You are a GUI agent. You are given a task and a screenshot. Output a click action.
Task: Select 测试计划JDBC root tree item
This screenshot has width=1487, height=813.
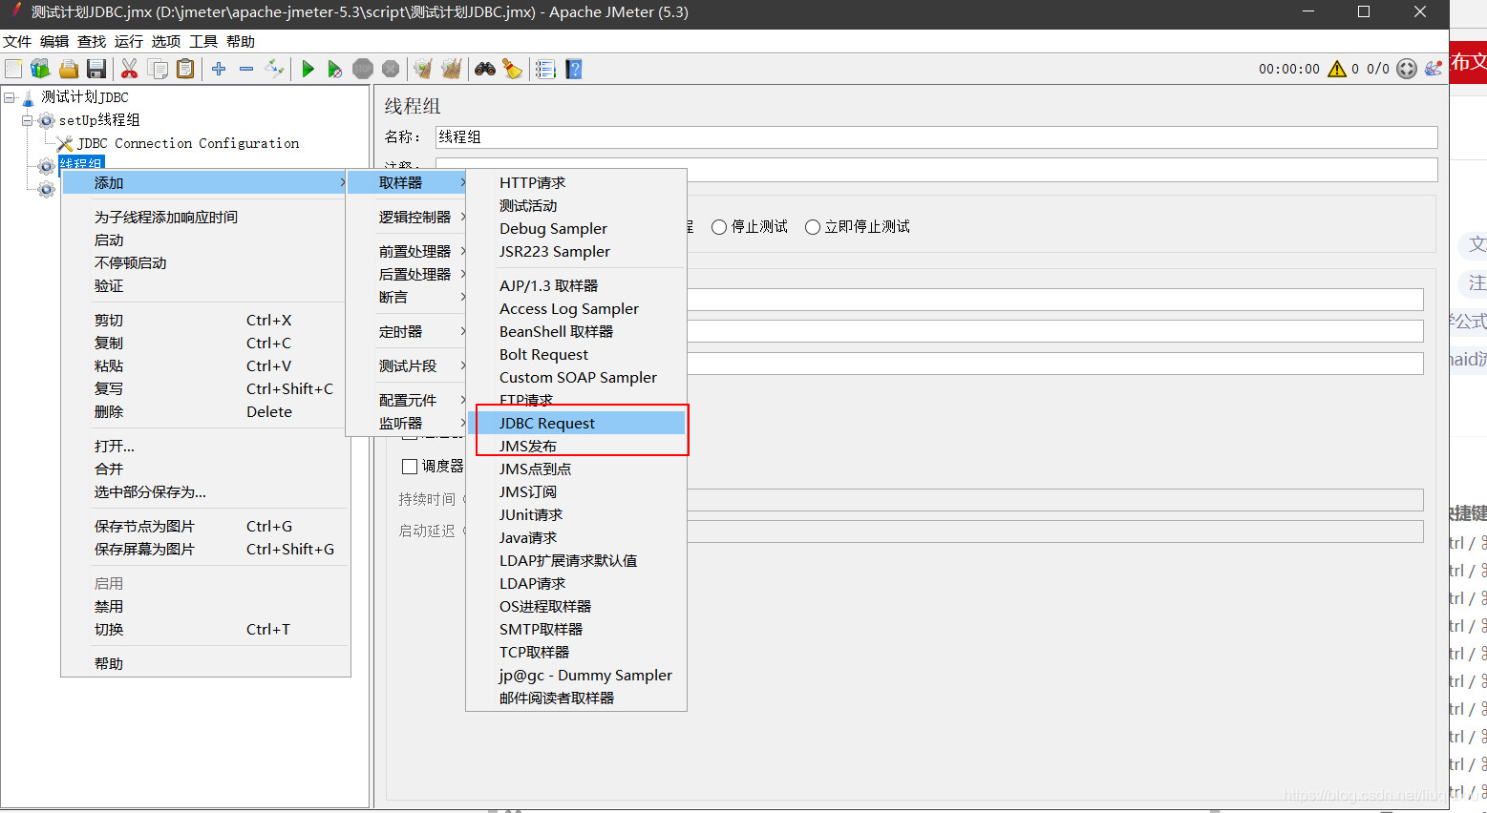(x=85, y=97)
